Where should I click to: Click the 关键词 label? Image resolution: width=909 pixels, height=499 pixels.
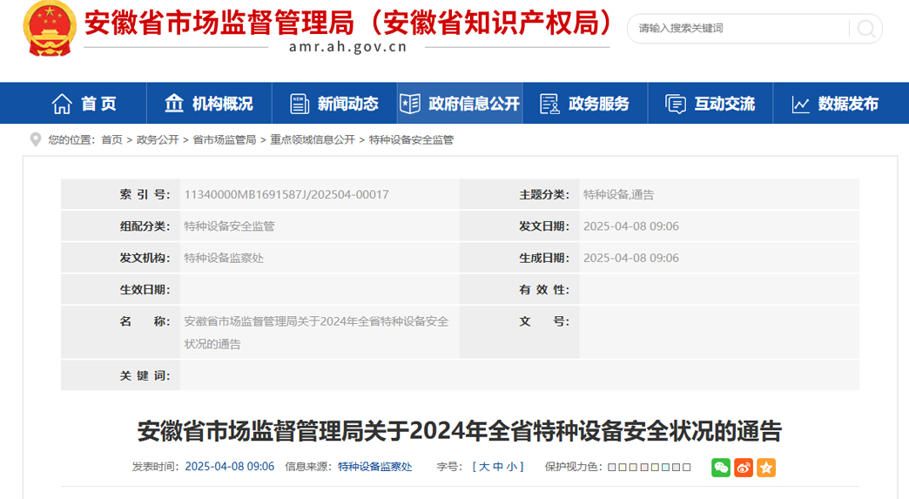145,375
